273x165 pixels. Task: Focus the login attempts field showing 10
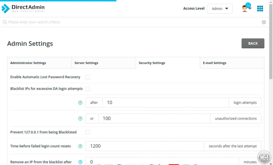(x=165, y=103)
